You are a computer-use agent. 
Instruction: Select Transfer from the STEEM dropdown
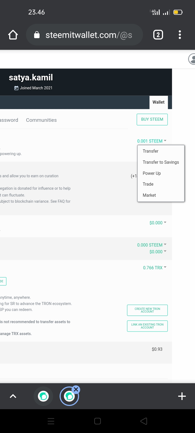151,151
